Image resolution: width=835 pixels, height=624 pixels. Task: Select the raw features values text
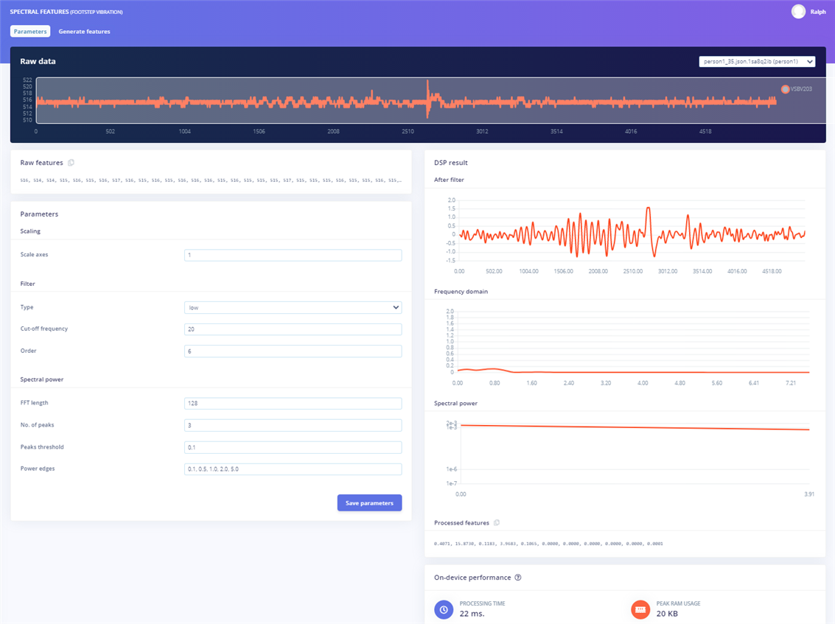[x=211, y=180]
